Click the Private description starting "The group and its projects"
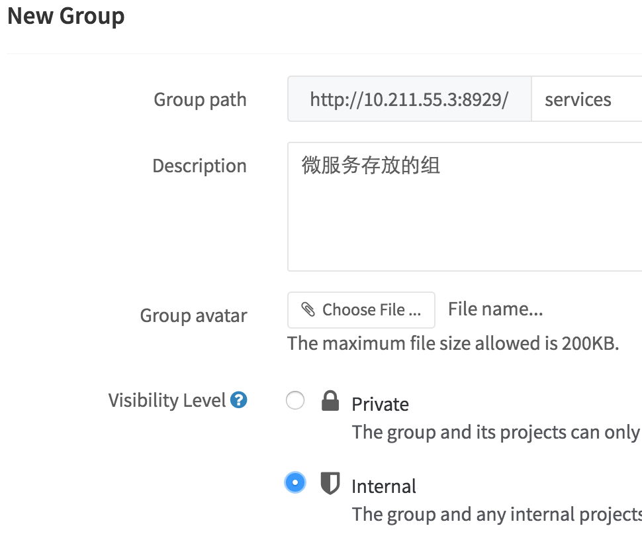The width and height of the screenshot is (642, 538). [x=496, y=433]
